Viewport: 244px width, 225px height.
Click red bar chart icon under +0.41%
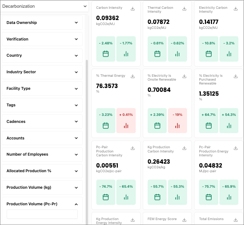coord(126,126)
